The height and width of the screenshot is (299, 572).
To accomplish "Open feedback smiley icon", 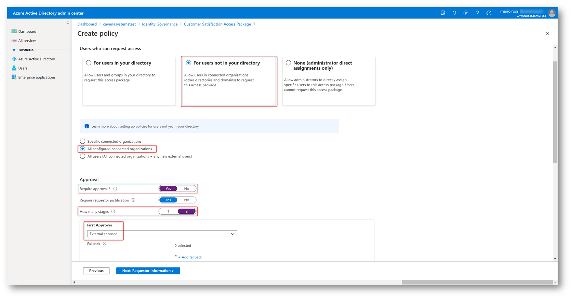I will click(x=489, y=13).
